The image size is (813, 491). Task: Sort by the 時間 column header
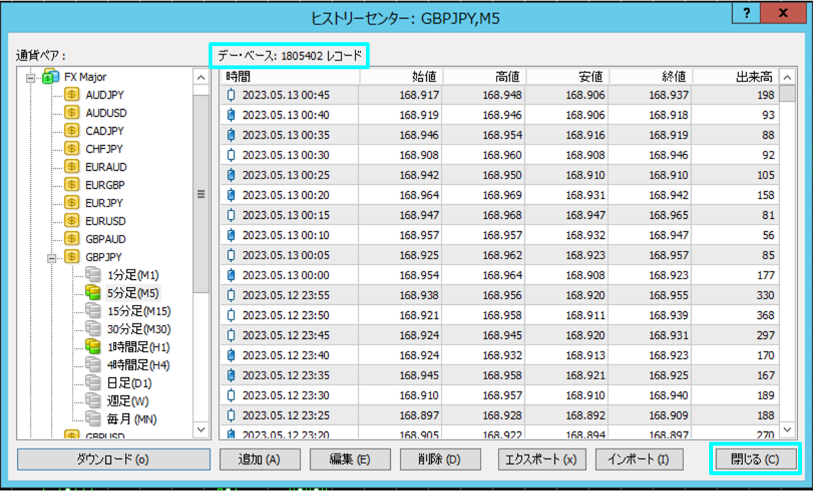(x=290, y=76)
